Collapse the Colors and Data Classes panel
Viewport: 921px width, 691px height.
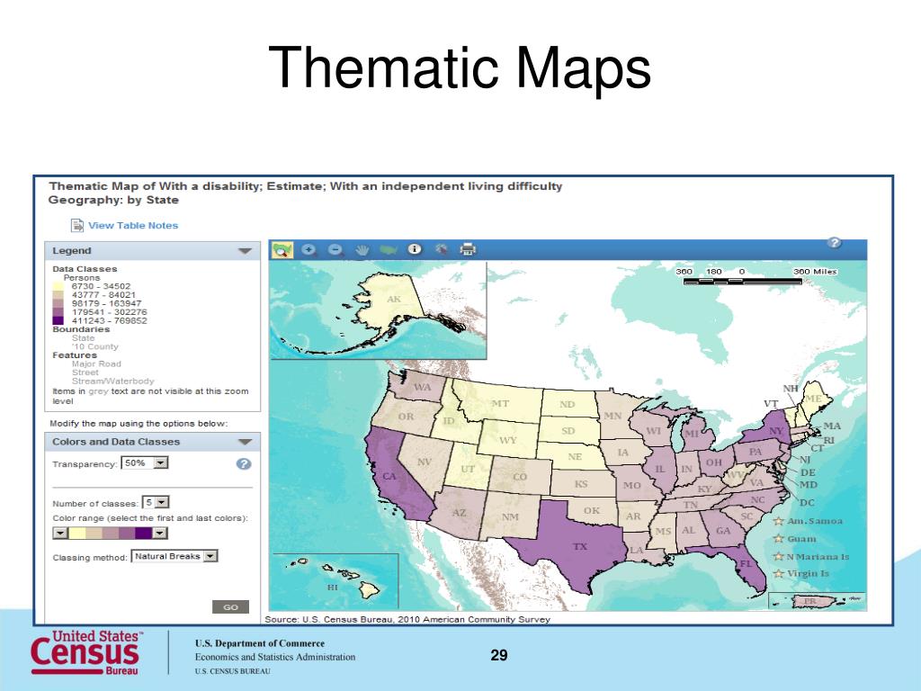[x=245, y=442]
